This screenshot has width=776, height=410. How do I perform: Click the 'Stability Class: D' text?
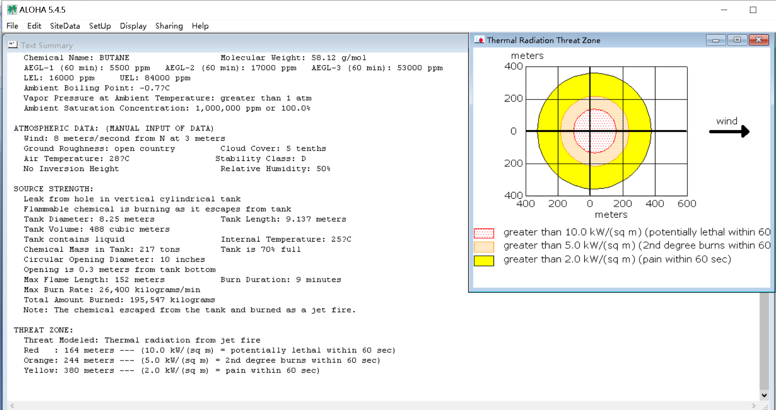[x=261, y=159]
